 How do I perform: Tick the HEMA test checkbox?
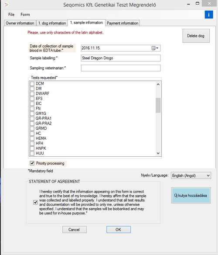point(32,138)
